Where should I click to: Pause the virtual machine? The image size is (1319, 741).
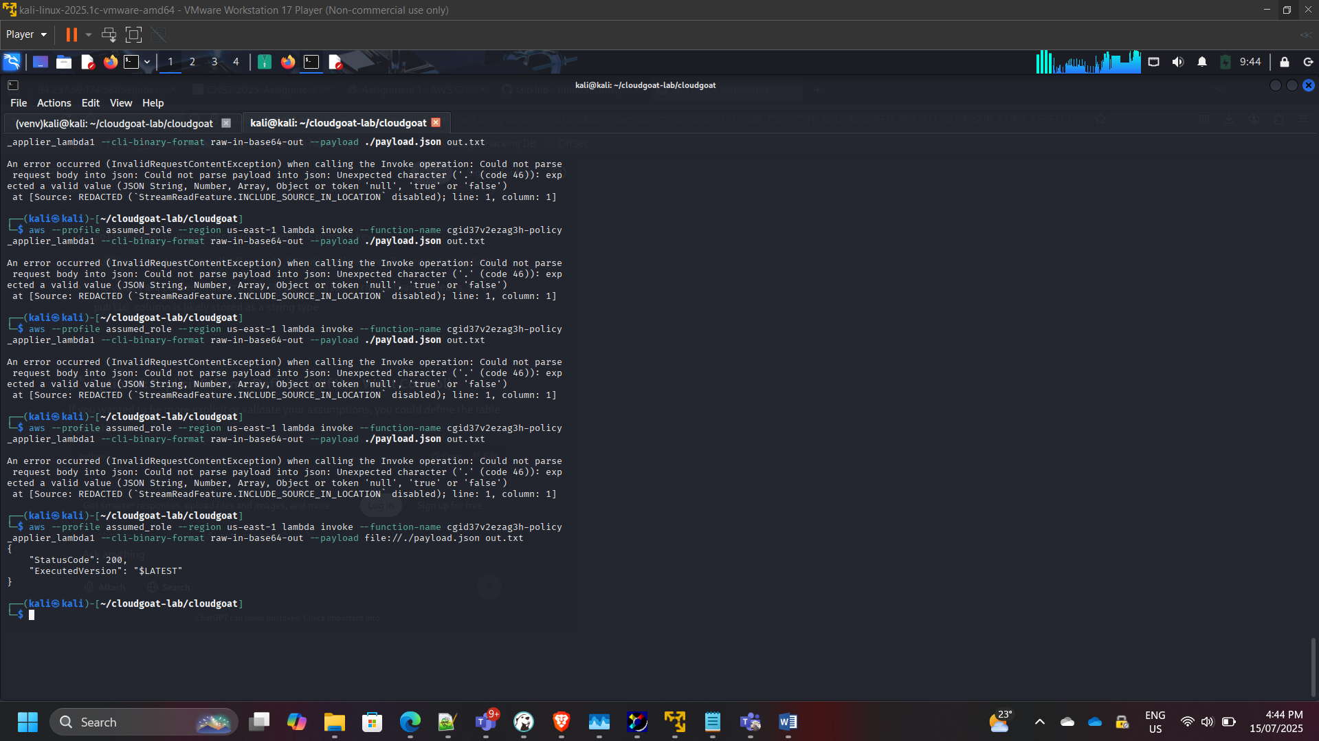coord(71,34)
